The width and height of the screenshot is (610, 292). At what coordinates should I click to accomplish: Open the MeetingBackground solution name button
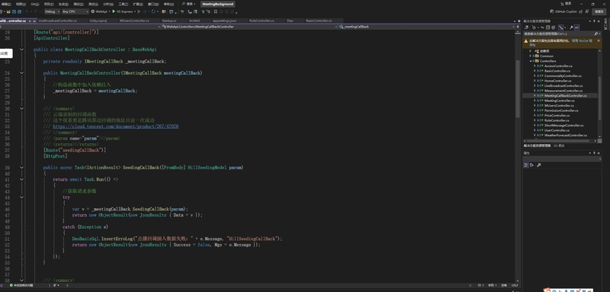click(x=218, y=4)
